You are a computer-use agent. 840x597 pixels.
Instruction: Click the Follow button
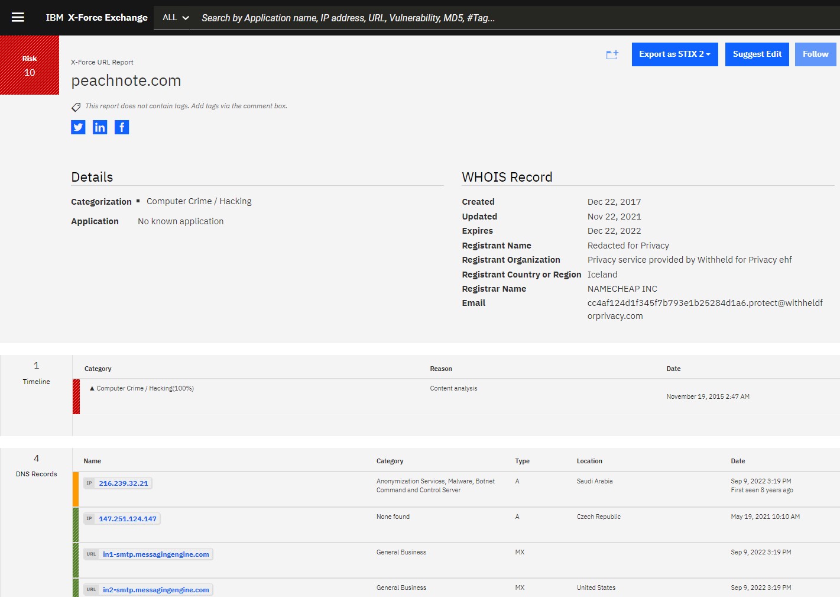(x=815, y=54)
